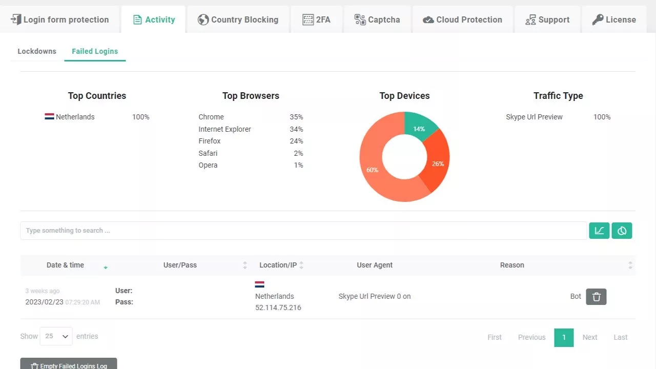This screenshot has height=369, width=656.
Task: Sort table by User/Pass column
Action: (180, 265)
